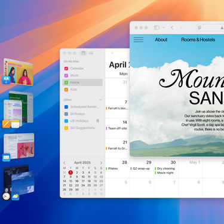224x224 pixels.
Task: Go back in Safari
Action: 172,27
